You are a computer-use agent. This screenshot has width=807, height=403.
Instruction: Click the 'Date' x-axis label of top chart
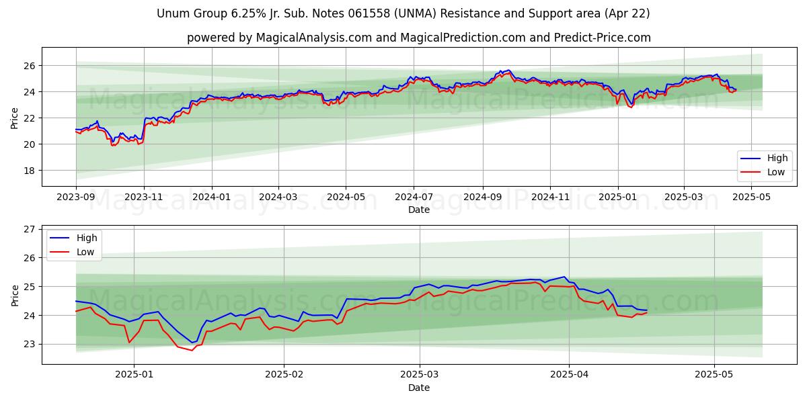419,210
